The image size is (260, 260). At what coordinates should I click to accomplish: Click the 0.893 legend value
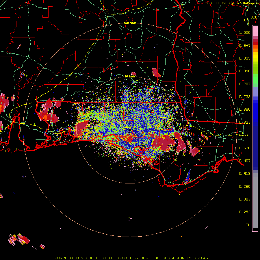pyautogui.click(x=245, y=58)
